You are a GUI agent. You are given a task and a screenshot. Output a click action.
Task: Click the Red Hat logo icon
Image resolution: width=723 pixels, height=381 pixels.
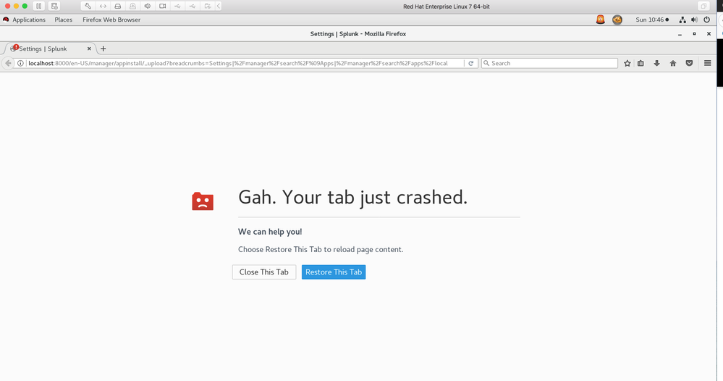[x=6, y=20]
